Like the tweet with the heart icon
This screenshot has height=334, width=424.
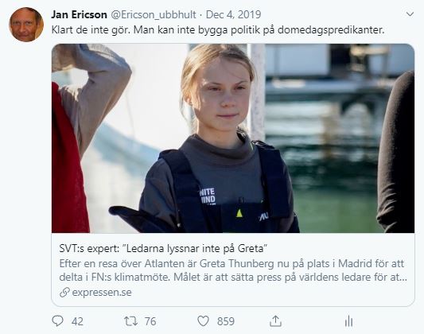(203, 321)
